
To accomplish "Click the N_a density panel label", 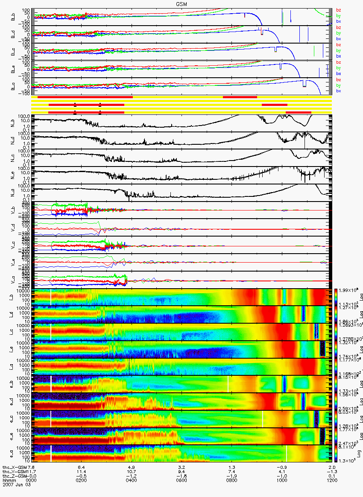I will [x=13, y=193].
